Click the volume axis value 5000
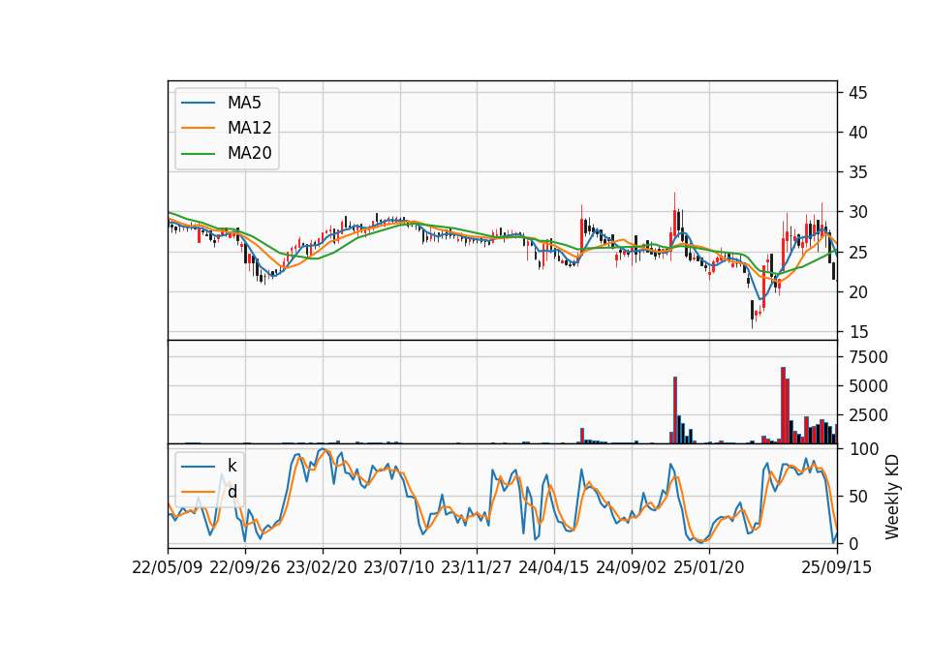 868,386
